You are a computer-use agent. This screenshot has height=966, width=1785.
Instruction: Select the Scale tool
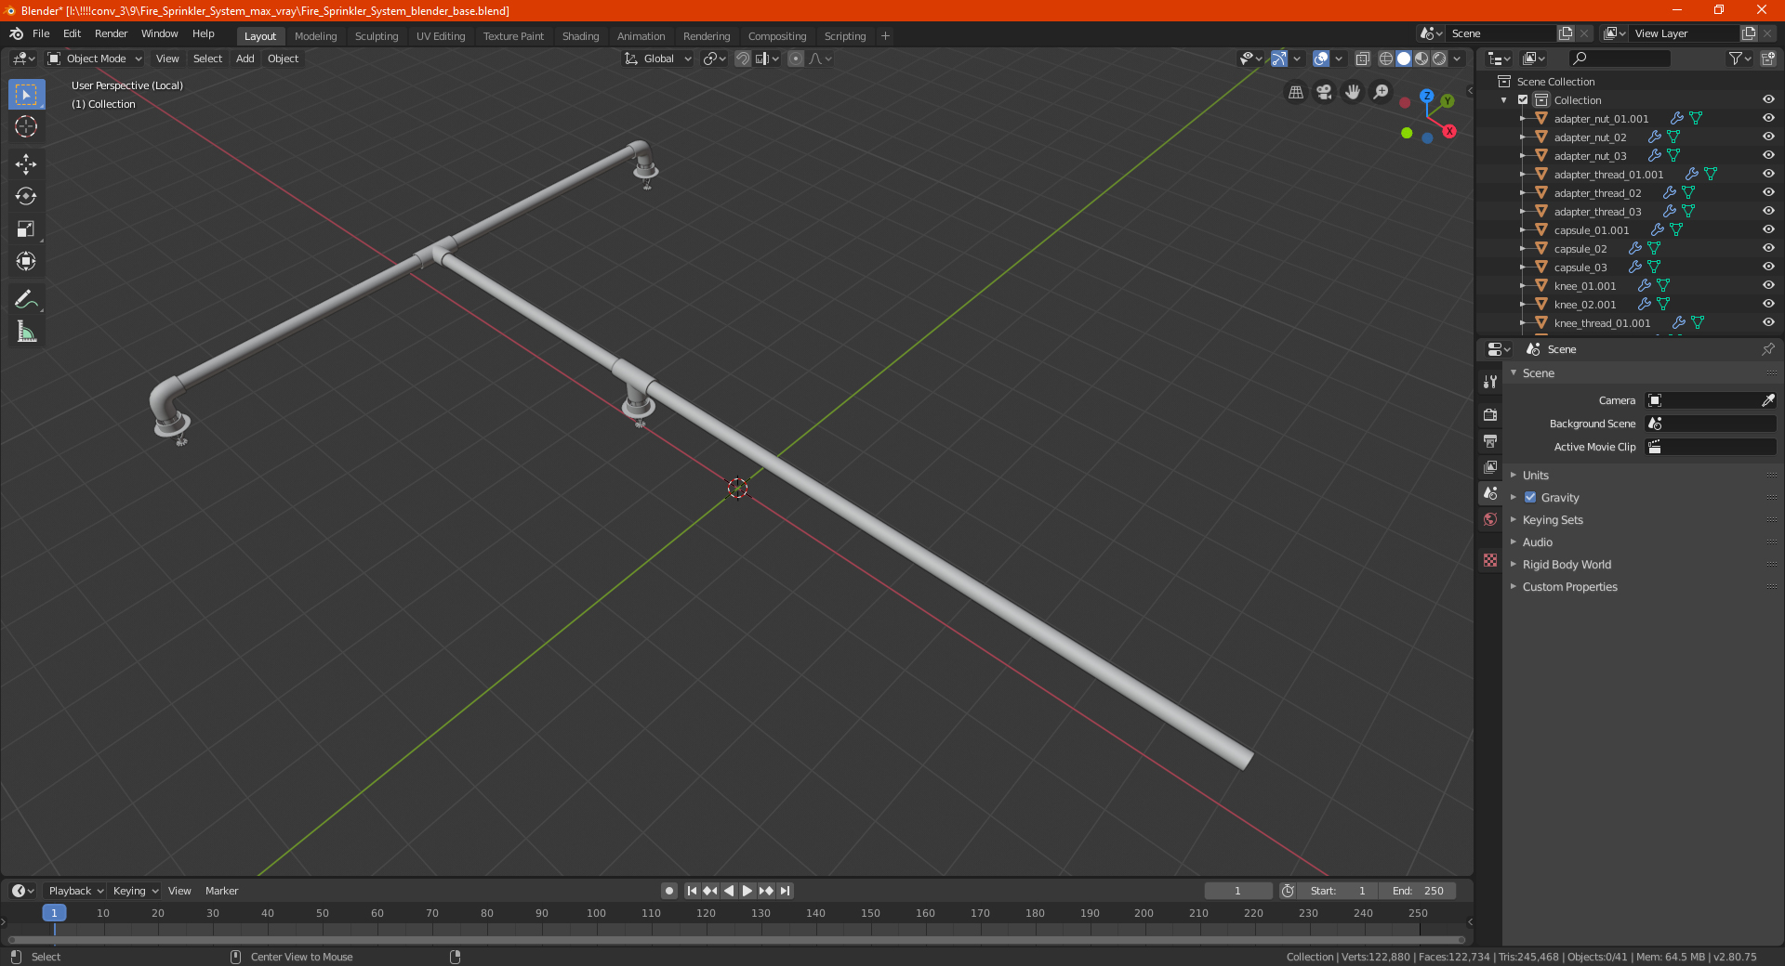tap(26, 228)
